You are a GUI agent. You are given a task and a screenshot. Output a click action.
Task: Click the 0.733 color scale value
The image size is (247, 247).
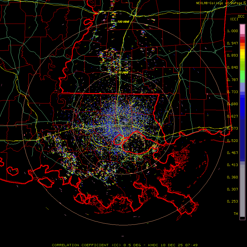pyautogui.click(x=232, y=92)
